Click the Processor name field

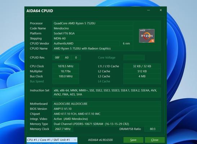(x=93, y=23)
